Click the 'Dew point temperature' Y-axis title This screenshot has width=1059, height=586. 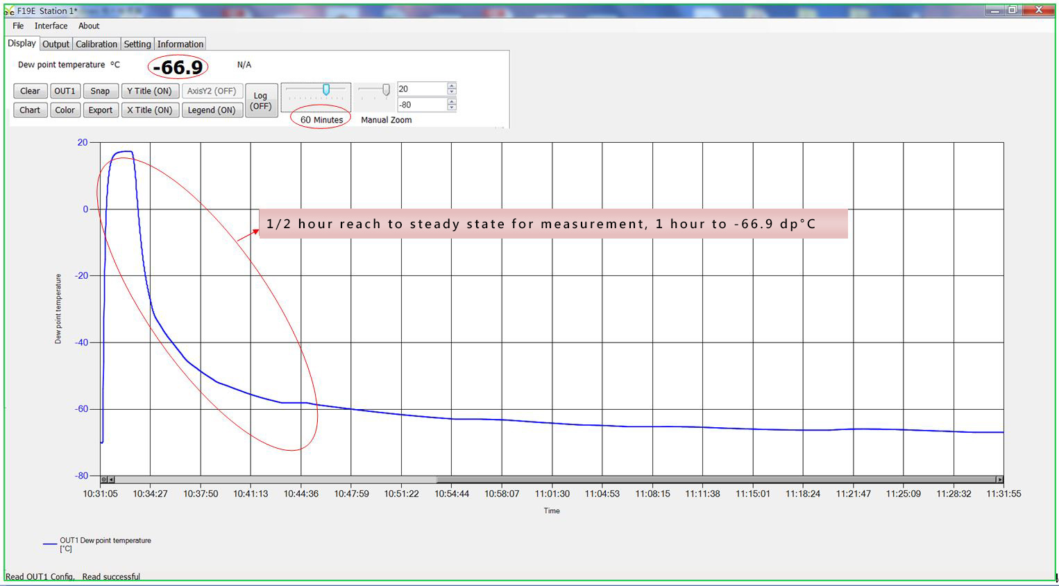click(x=58, y=309)
